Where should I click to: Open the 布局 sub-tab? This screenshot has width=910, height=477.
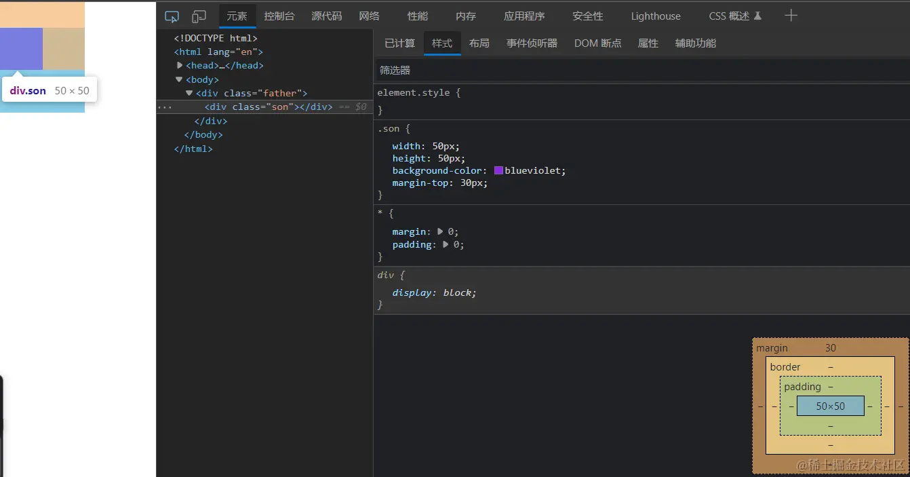(479, 43)
